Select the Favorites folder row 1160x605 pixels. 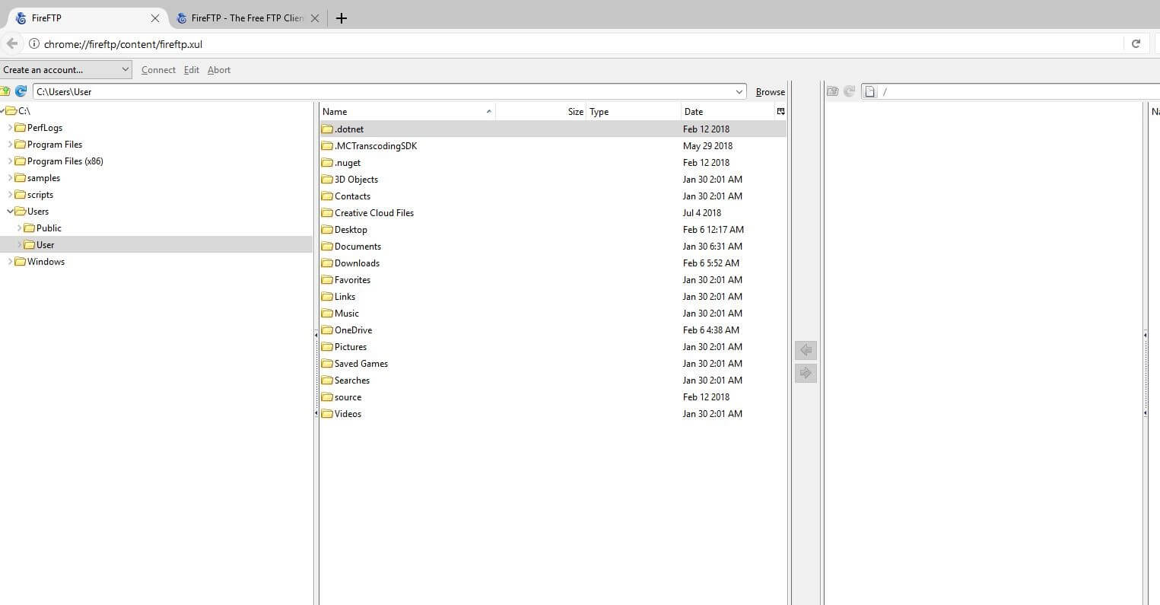click(553, 279)
